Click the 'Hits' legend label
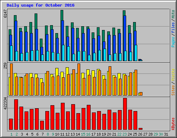This screenshot has height=138, width=177. (173, 14)
